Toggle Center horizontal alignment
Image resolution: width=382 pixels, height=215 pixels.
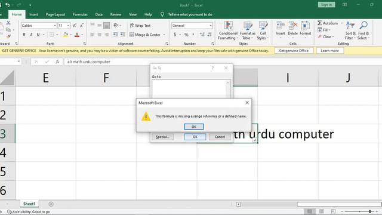pyautogui.click(x=100, y=35)
